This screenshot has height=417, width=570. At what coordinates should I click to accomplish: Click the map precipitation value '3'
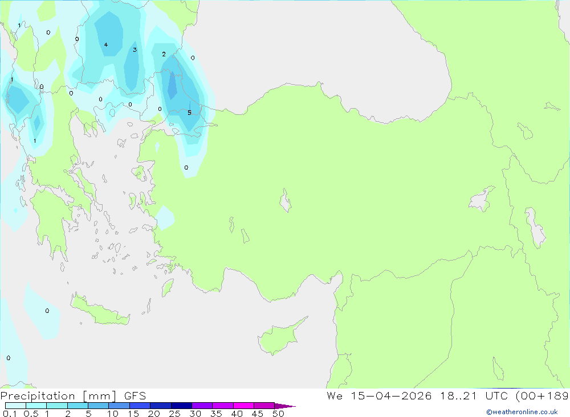click(135, 49)
